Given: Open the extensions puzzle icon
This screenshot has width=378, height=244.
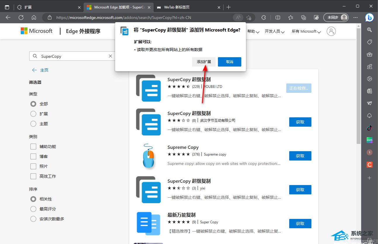Looking at the screenshot, I should (263, 18).
